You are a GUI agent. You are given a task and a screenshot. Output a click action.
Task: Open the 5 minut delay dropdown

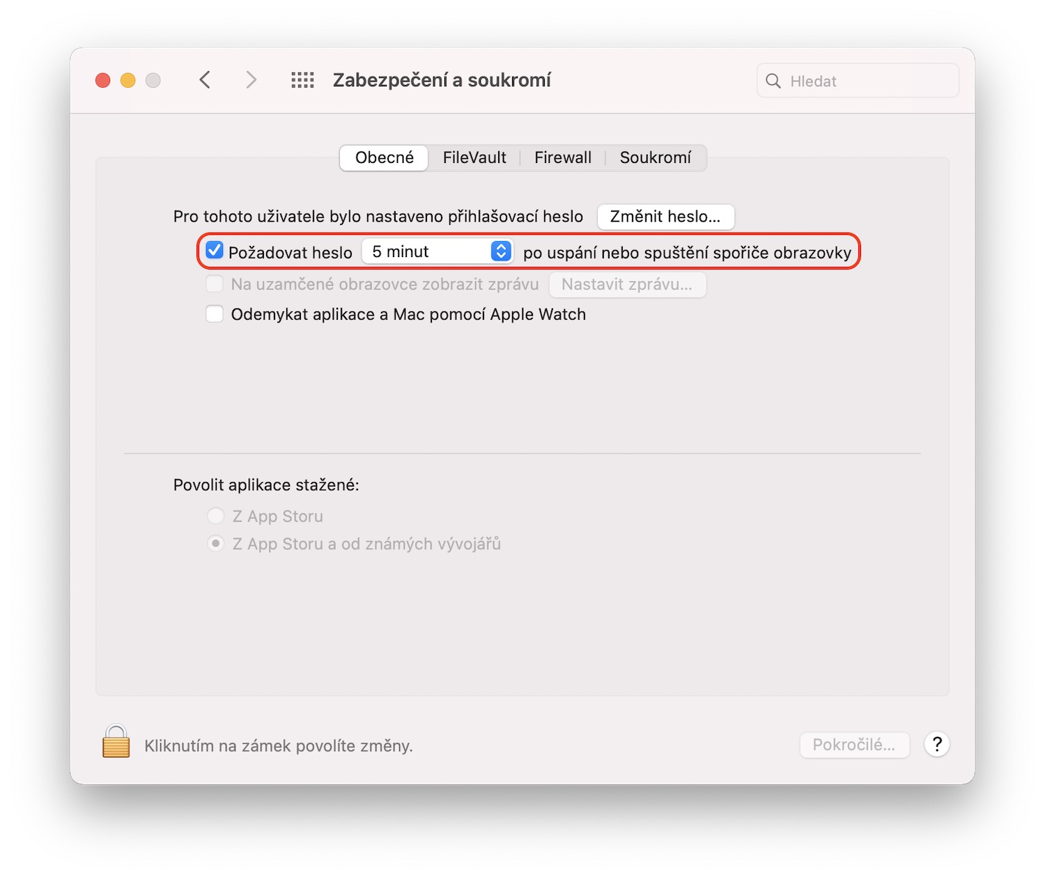coord(438,251)
